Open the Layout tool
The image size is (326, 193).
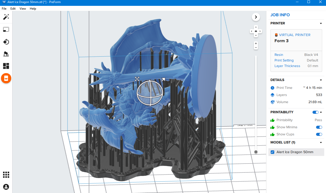click(6, 66)
